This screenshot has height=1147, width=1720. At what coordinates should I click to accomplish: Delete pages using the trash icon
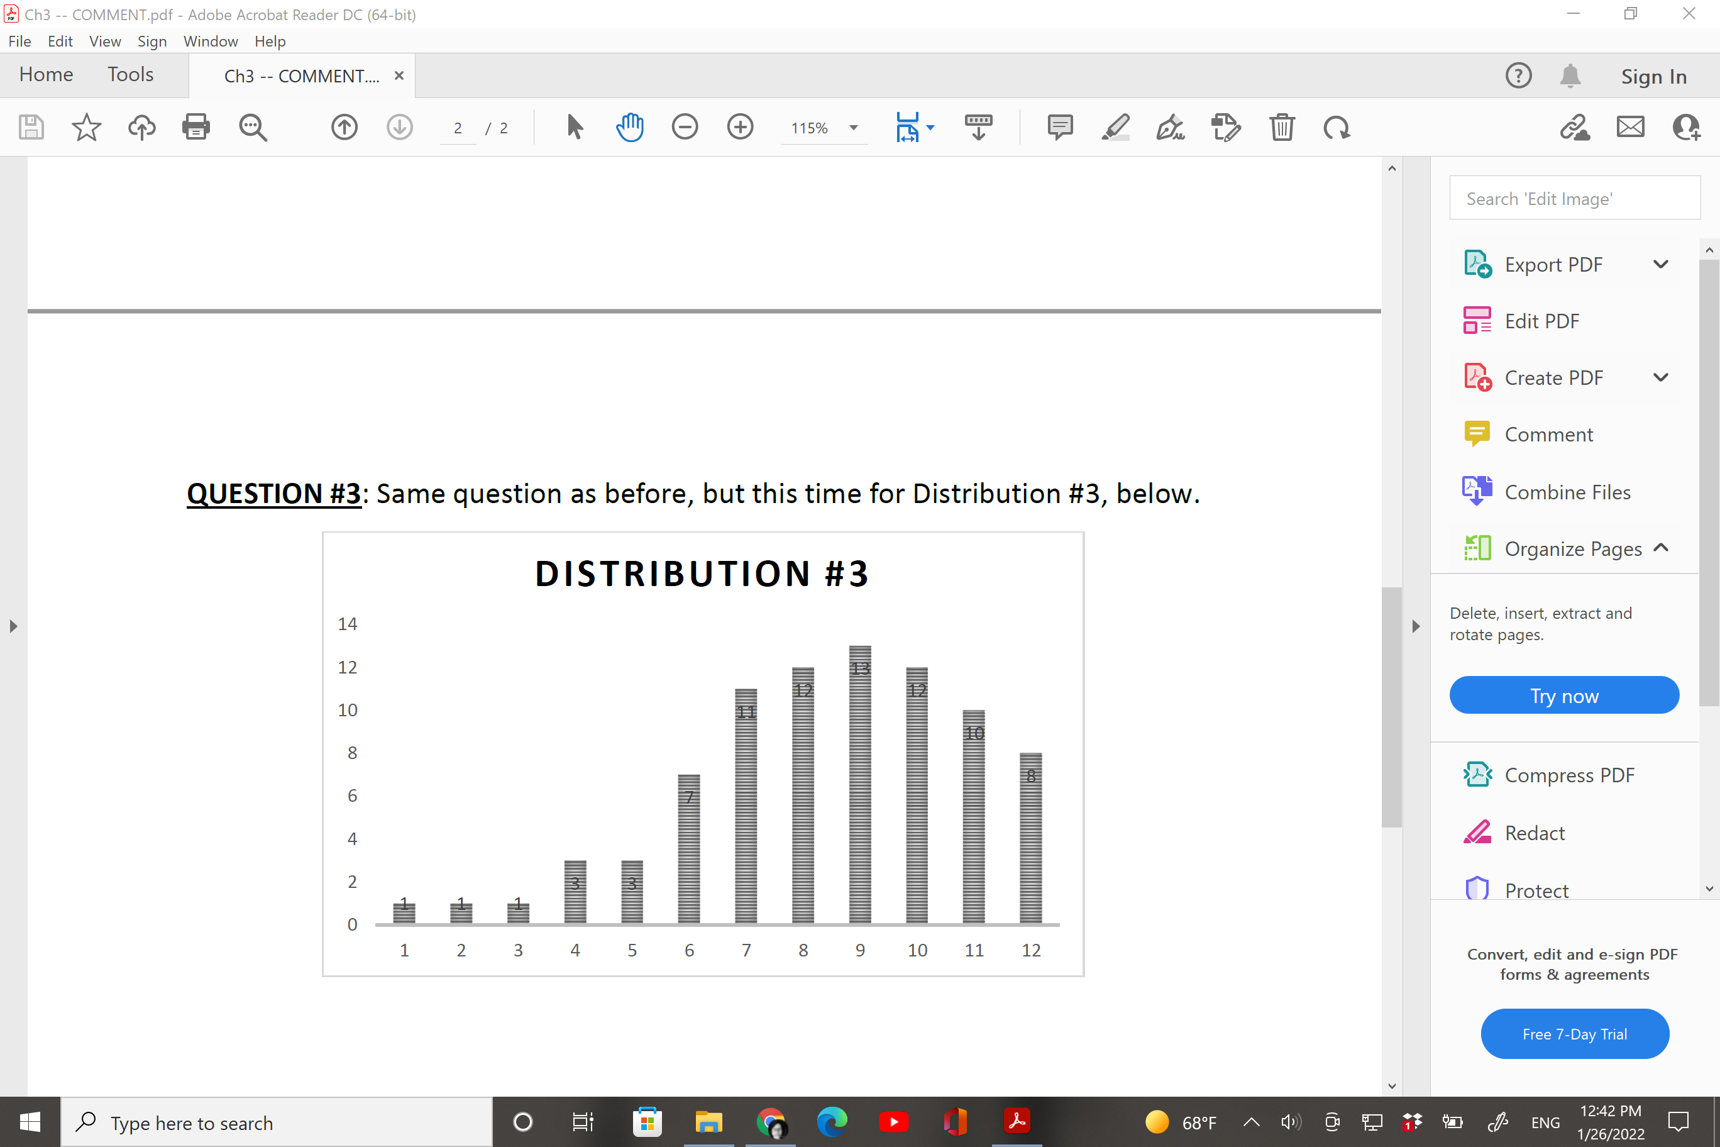(1282, 126)
